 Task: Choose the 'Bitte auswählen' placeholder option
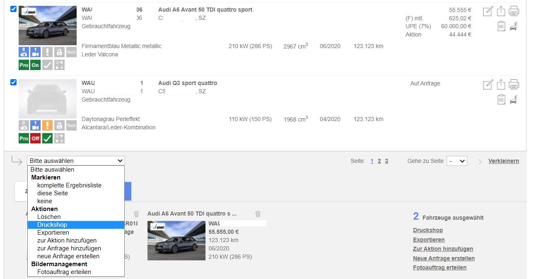pos(76,170)
